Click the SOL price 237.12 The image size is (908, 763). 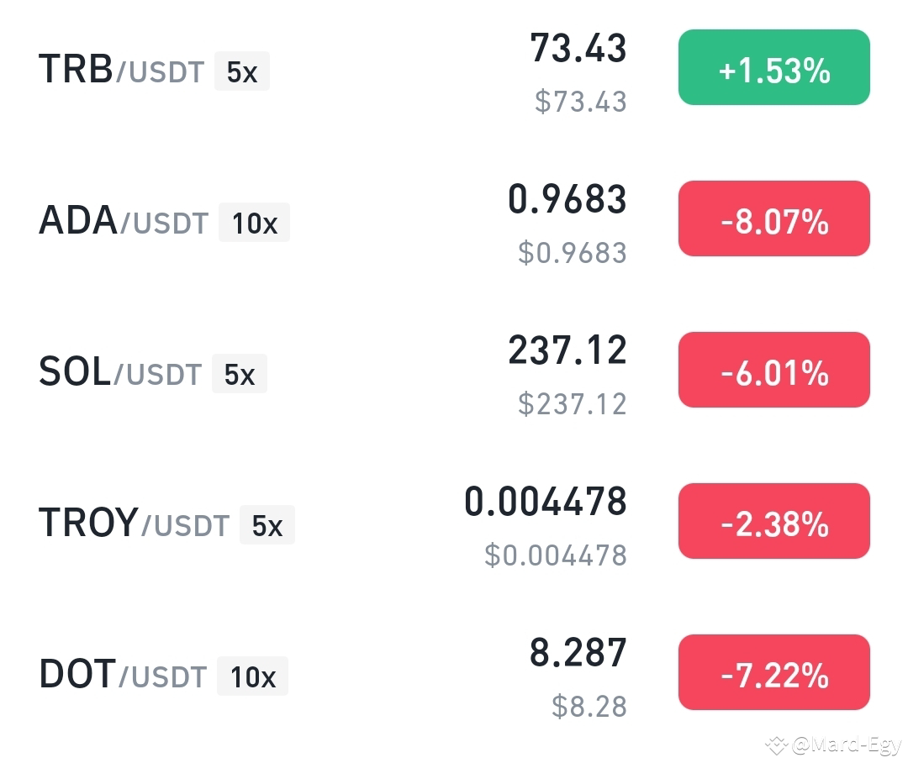coord(567,353)
